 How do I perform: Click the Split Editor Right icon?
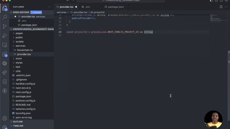coord(221,7)
